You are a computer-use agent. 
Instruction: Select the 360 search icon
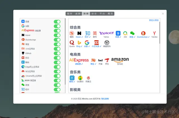pyautogui.click(x=125, y=33)
